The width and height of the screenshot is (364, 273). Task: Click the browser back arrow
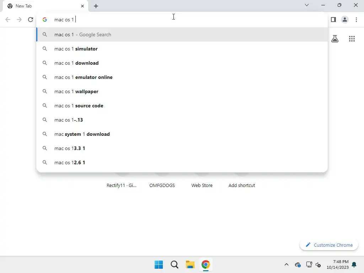[x=8, y=20]
